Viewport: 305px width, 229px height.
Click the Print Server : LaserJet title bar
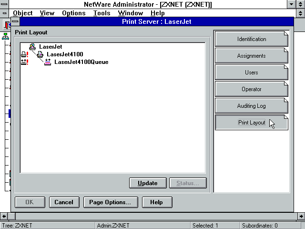pyautogui.click(x=157, y=21)
